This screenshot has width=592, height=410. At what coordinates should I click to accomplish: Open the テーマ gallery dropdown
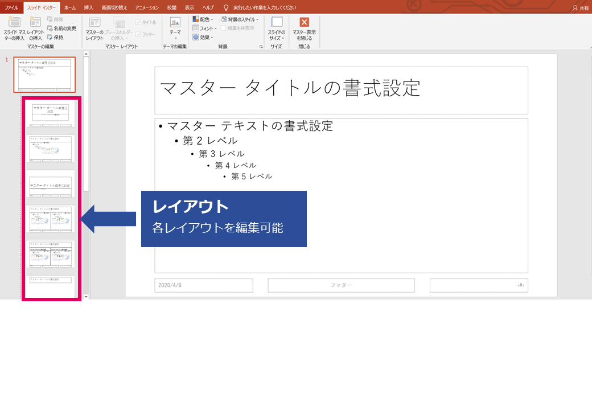(175, 28)
